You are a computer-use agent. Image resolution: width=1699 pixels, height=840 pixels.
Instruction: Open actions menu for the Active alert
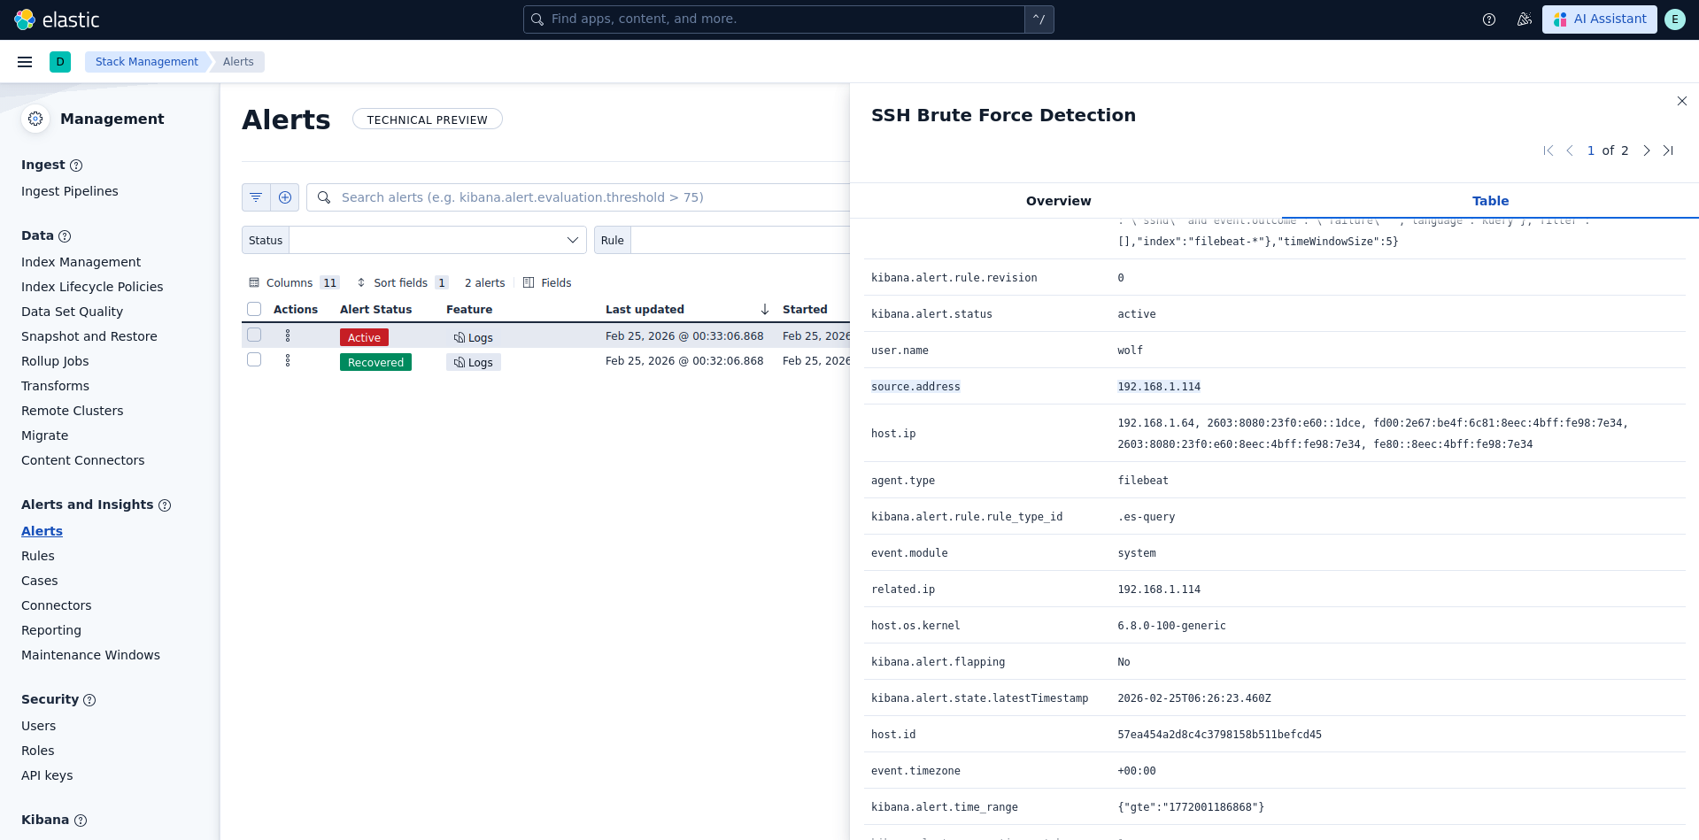pyautogui.click(x=288, y=336)
